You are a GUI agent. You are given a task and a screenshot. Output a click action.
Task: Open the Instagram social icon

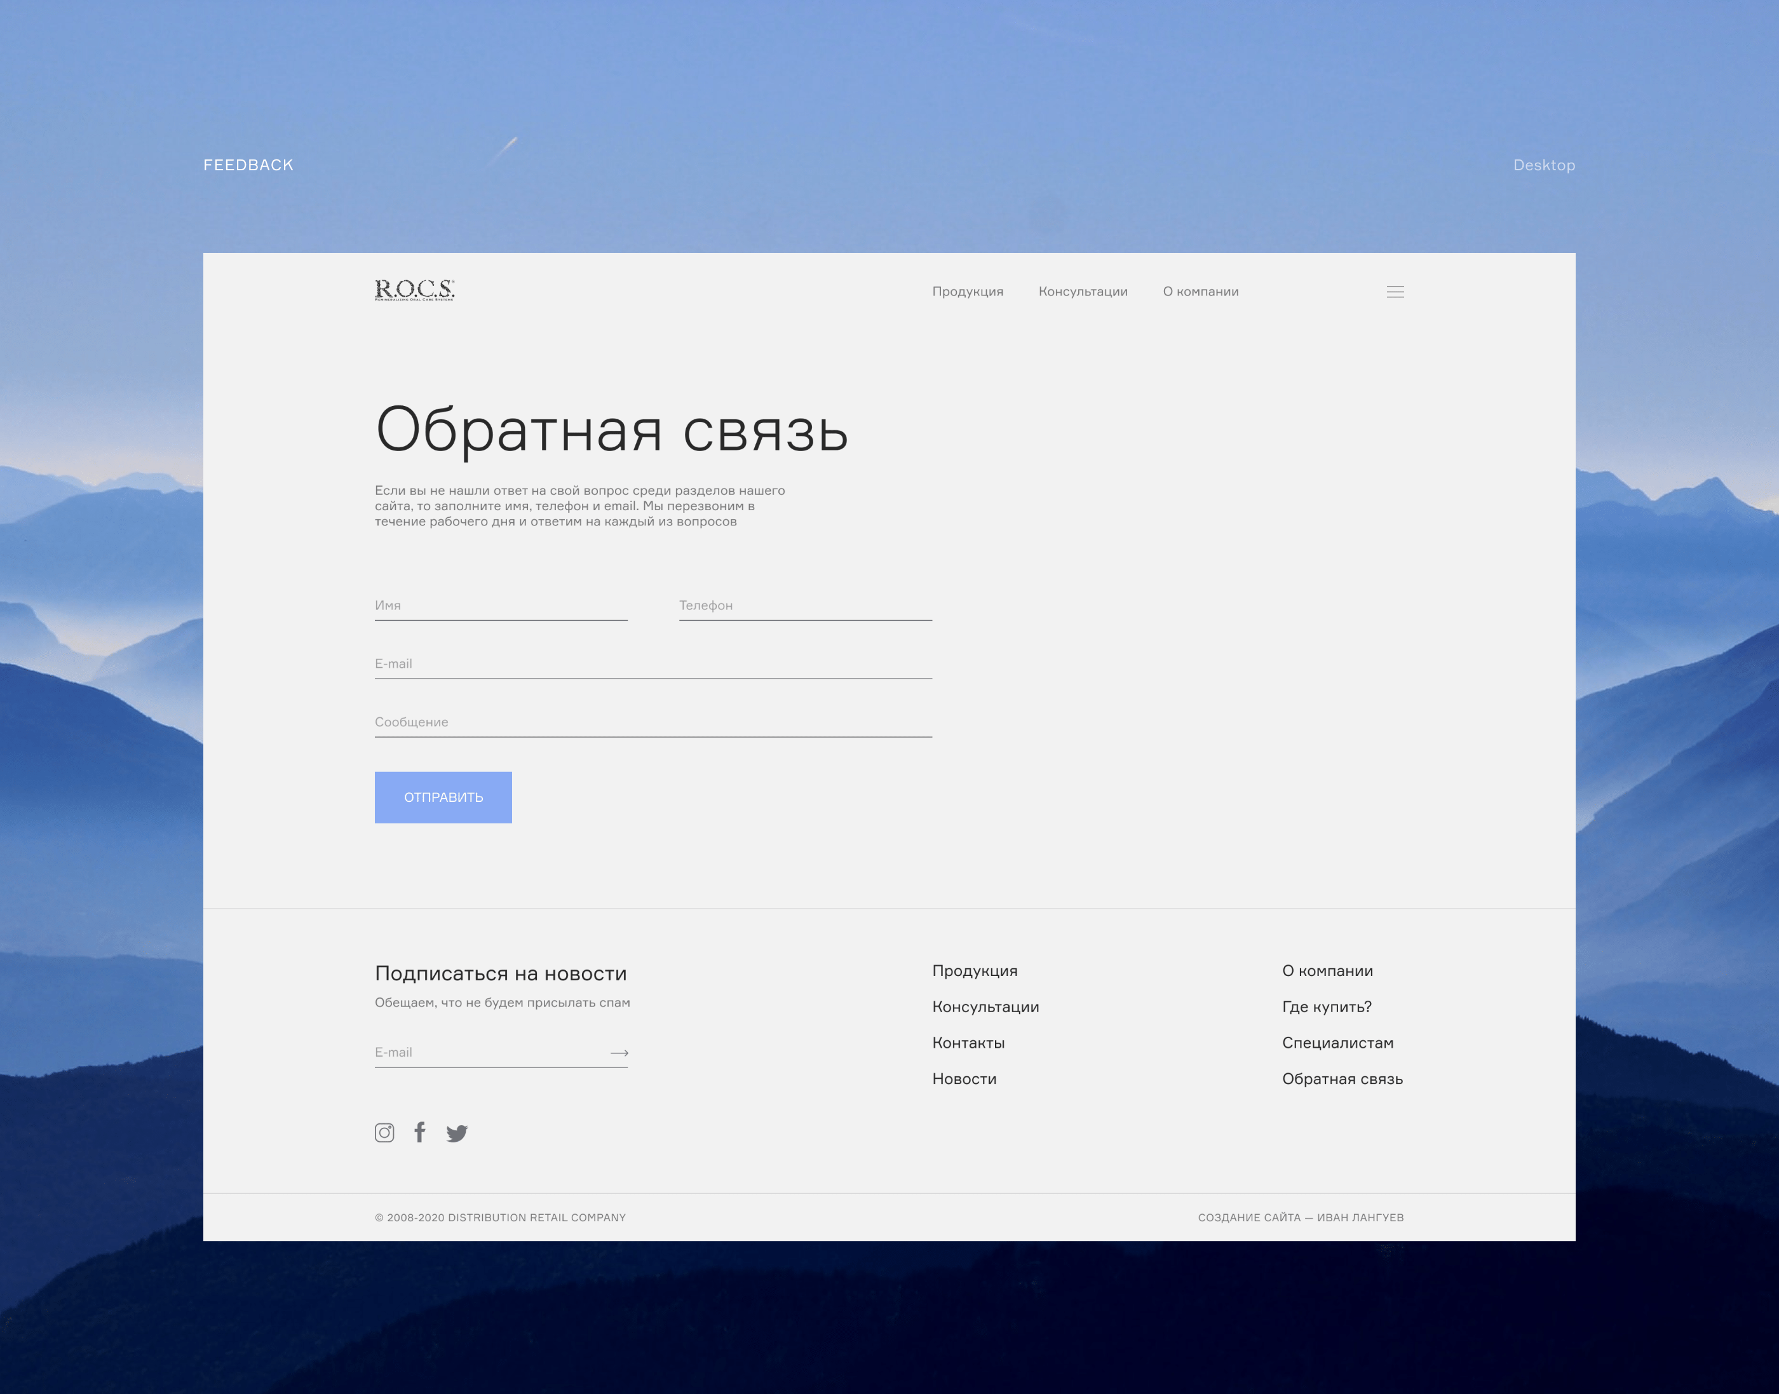(384, 1132)
